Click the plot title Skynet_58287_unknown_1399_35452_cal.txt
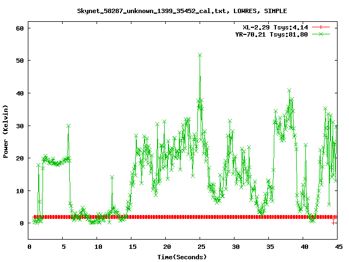The width and height of the screenshot is (349, 262). coord(182,11)
